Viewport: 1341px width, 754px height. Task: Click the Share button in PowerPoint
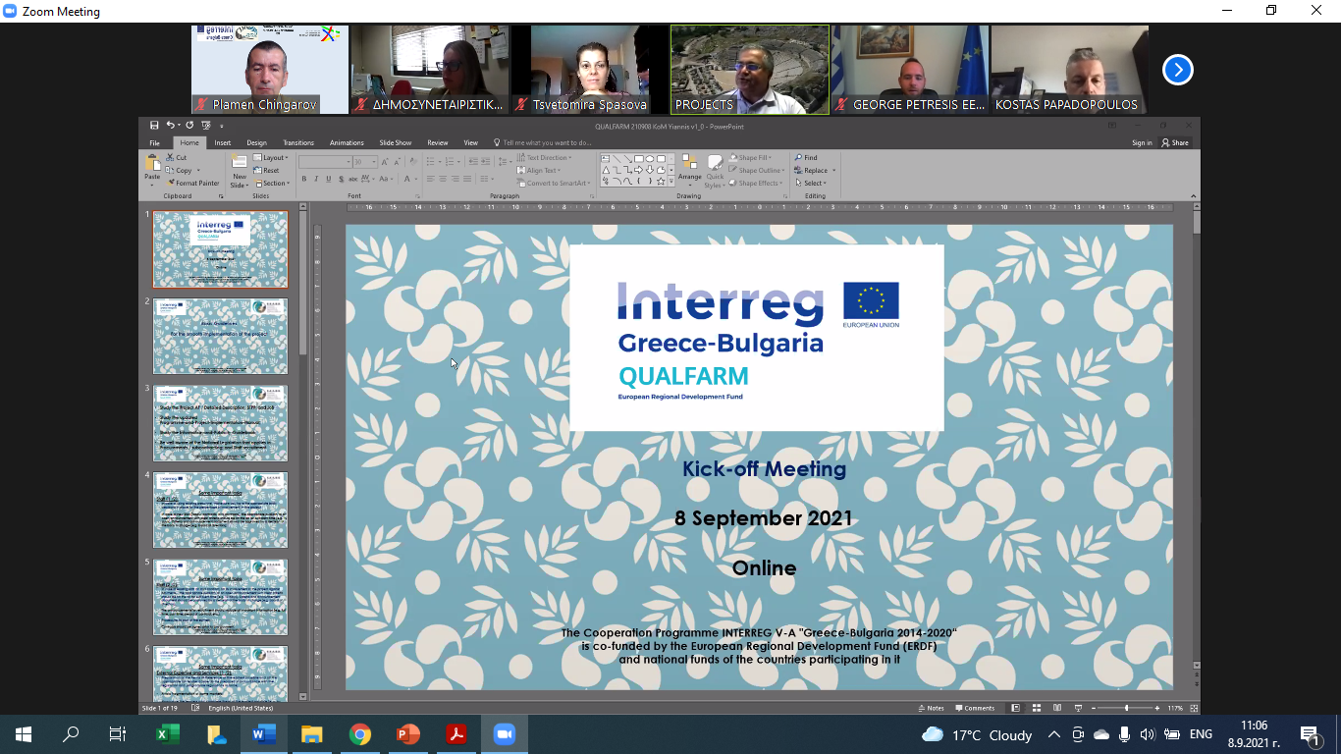pos(1175,142)
